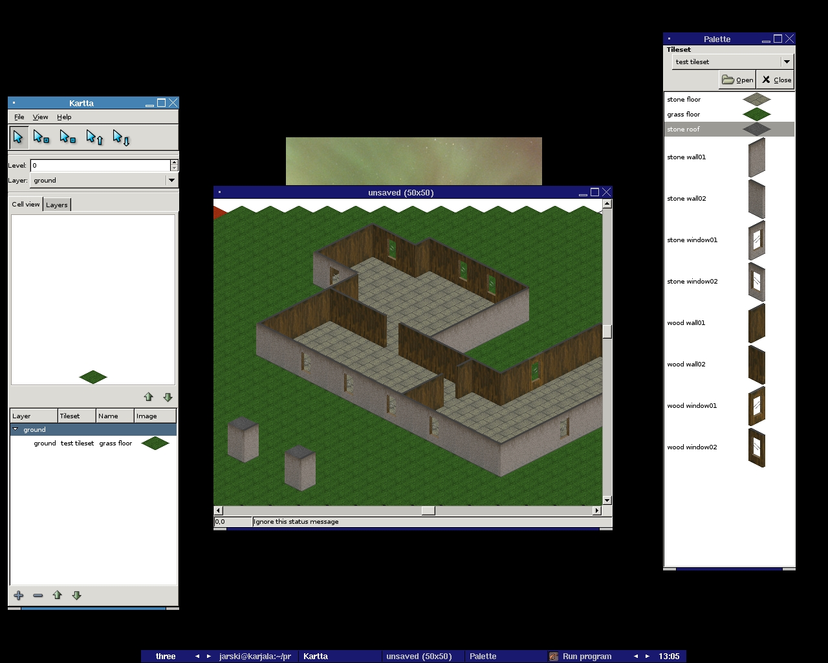Choose the pointer tool with plus sign
Screen dimensions: 828x663
click(41, 137)
